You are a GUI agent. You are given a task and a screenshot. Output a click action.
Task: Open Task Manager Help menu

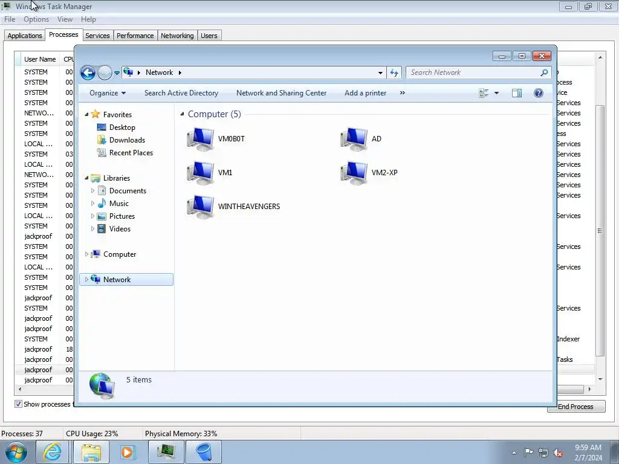pyautogui.click(x=88, y=19)
